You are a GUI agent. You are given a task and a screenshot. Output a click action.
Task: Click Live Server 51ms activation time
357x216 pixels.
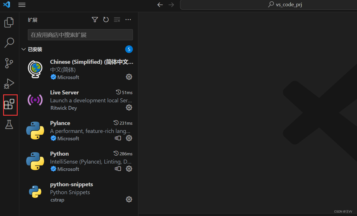point(124,92)
